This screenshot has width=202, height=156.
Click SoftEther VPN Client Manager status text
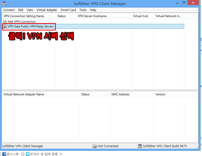click(x=23, y=146)
